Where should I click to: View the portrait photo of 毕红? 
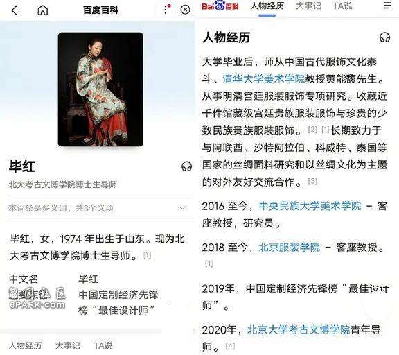pos(100,89)
